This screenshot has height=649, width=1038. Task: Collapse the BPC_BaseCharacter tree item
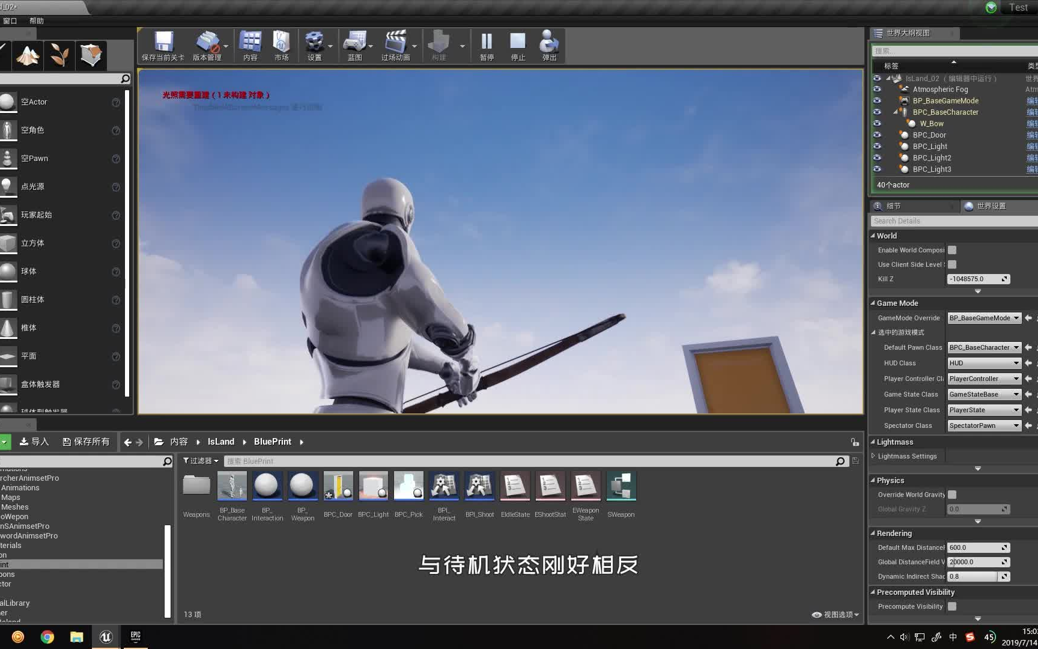coord(896,112)
